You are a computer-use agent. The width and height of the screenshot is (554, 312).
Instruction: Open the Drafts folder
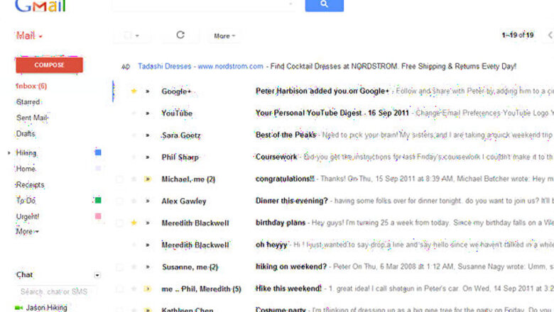click(26, 133)
